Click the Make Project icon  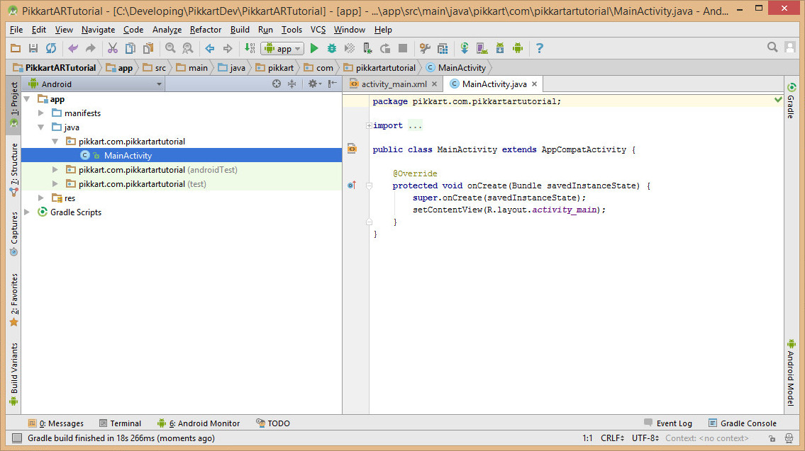point(250,48)
